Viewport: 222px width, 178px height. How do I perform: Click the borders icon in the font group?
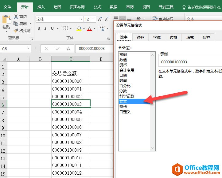tap(65, 28)
